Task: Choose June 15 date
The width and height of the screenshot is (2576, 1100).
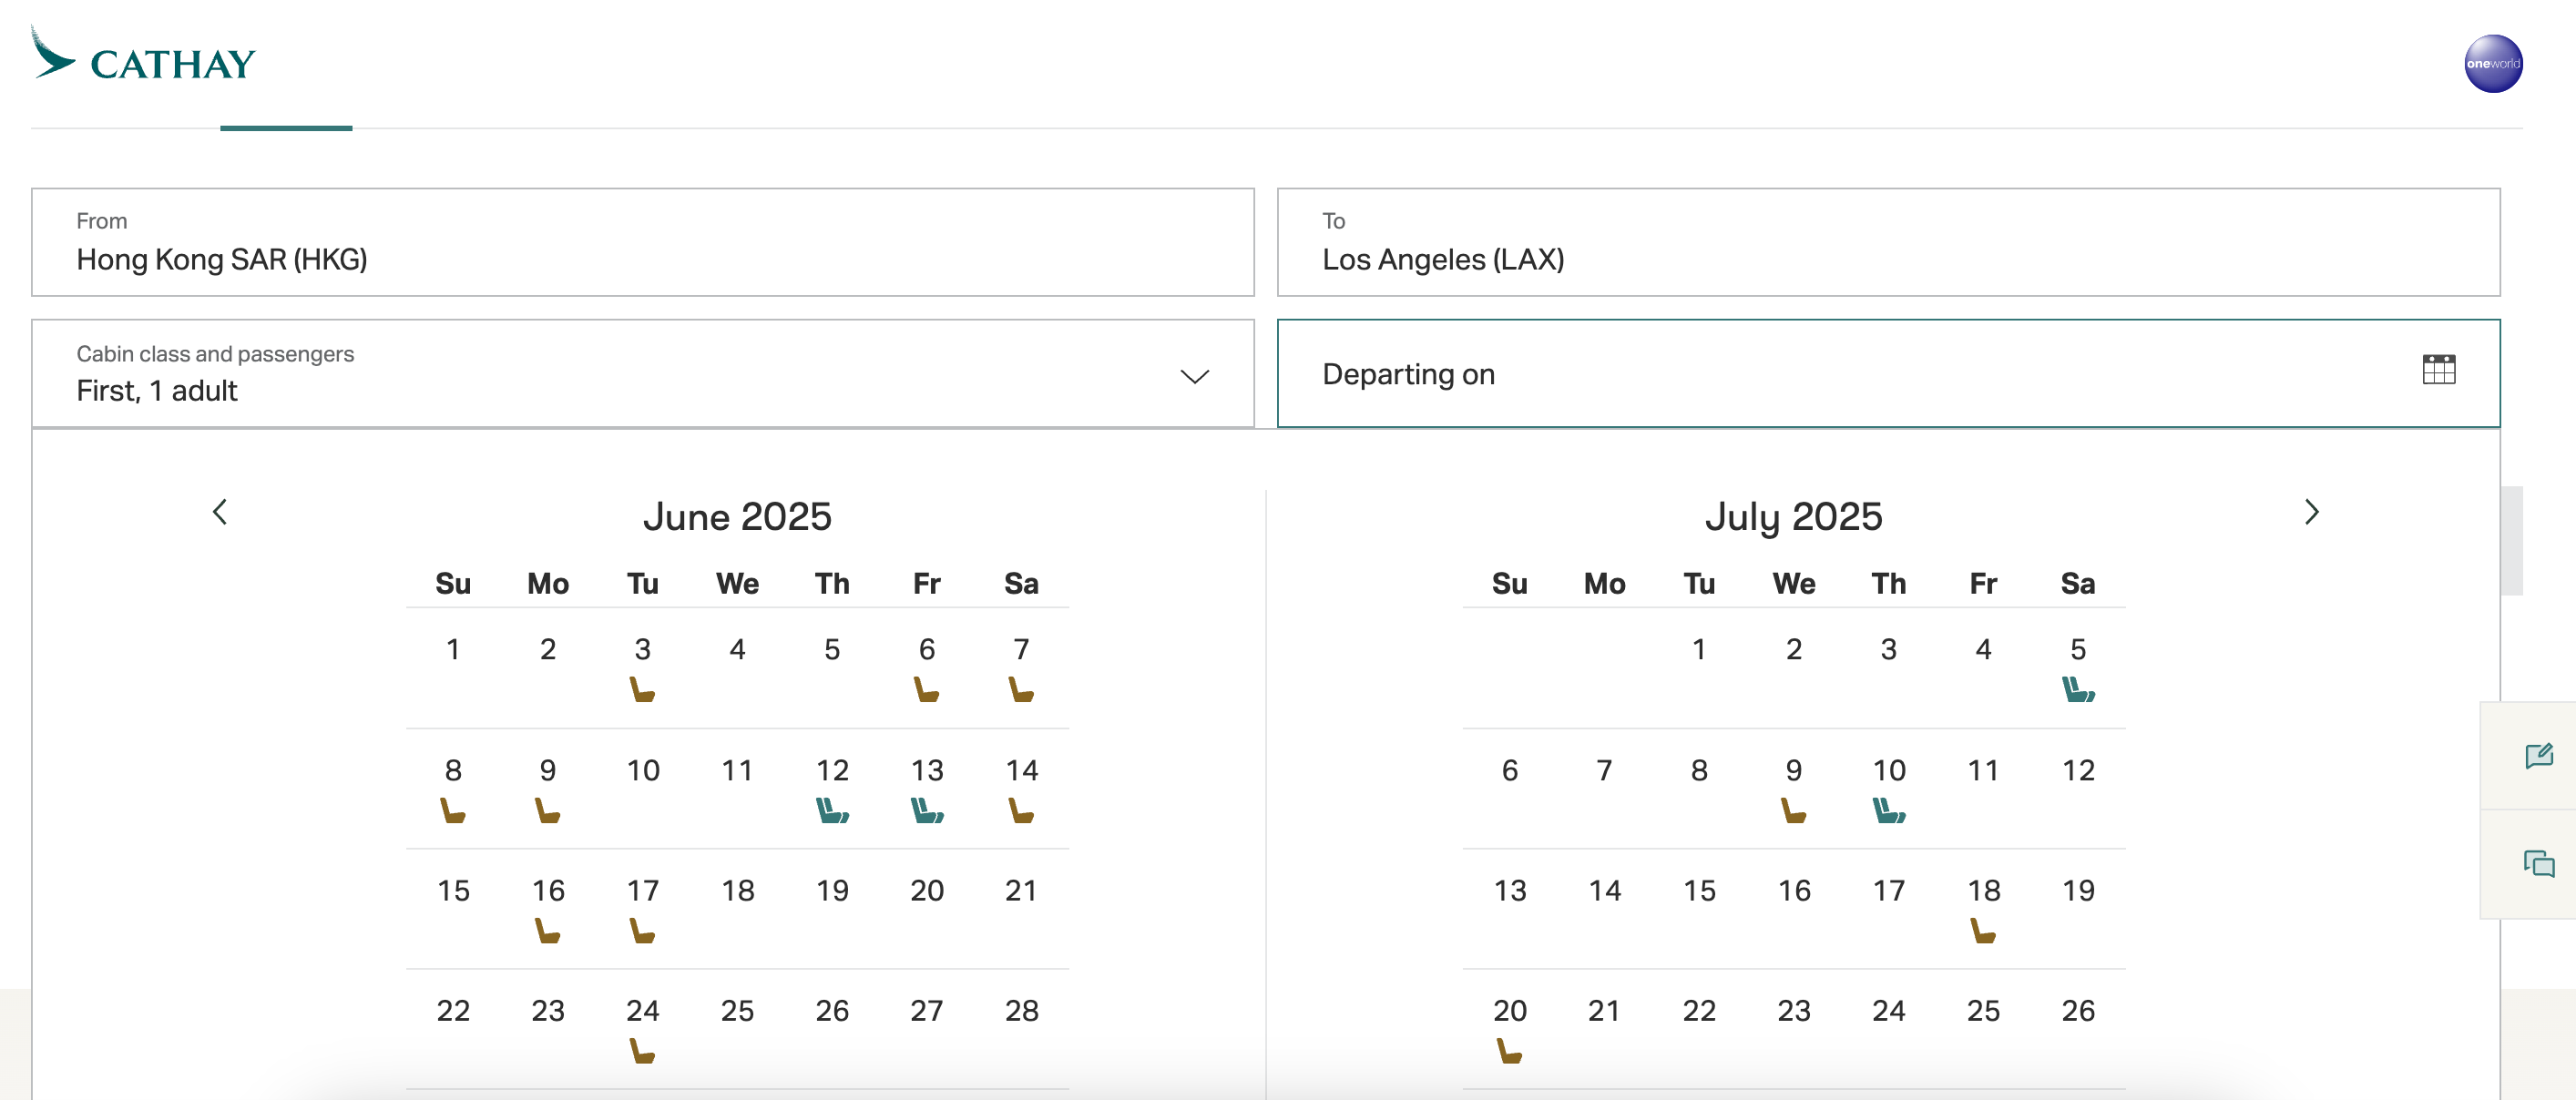Action: click(x=453, y=890)
